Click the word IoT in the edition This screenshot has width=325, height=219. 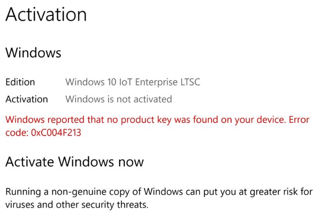point(125,82)
